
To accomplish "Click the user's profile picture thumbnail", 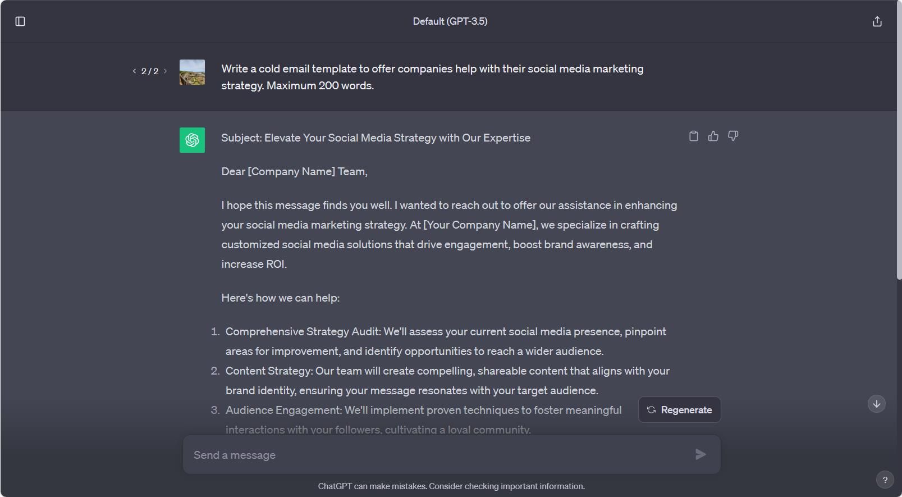I will tap(191, 72).
